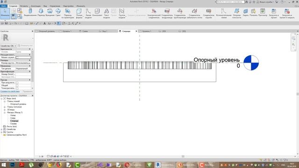299x168 pixels.
Task: Switch to the Аннотации ribbon tab
Action: click(x=36, y=6)
